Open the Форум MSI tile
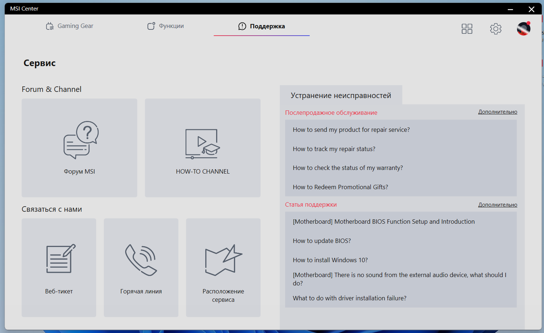 pos(79,148)
